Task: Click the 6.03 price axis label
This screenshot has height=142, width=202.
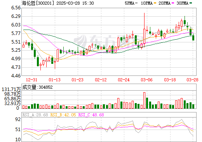Action: click(x=16, y=25)
